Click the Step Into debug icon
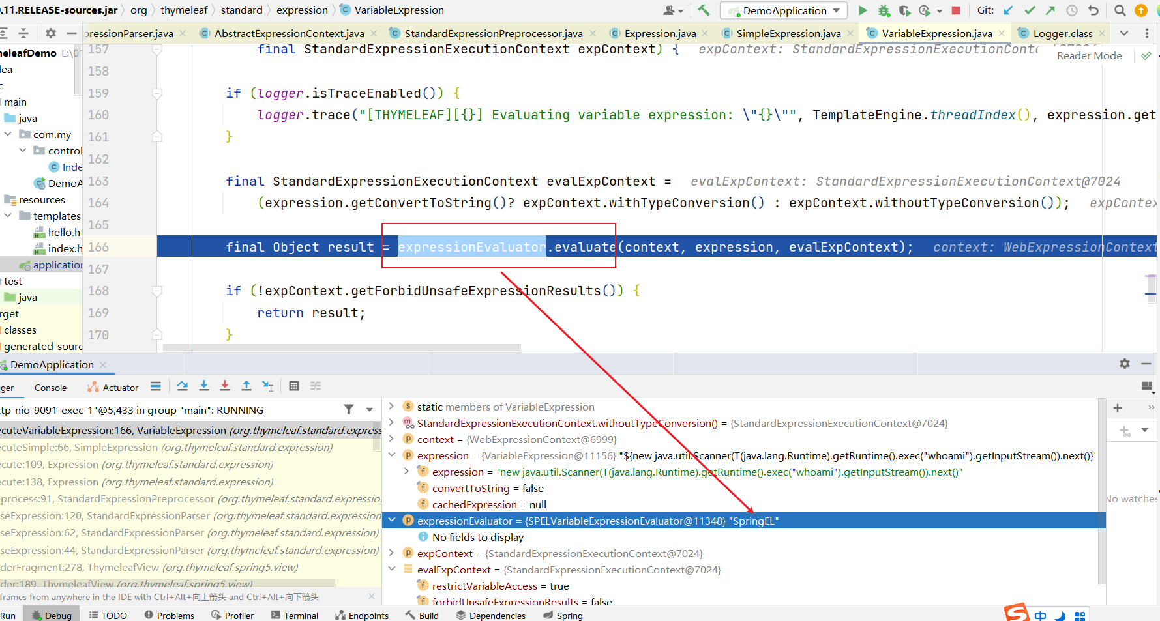Screen dimensions: 1160x621 (x=204, y=386)
